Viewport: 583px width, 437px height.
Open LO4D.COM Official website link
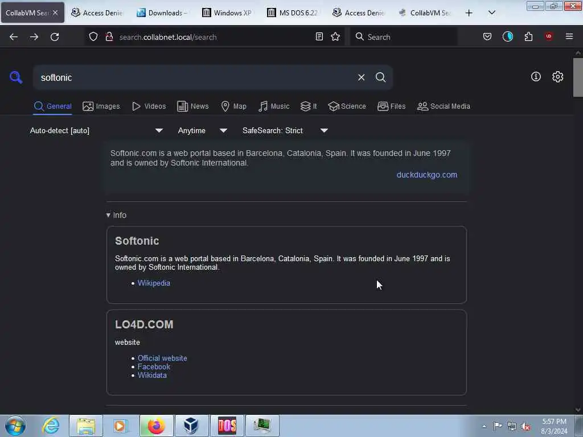(162, 358)
